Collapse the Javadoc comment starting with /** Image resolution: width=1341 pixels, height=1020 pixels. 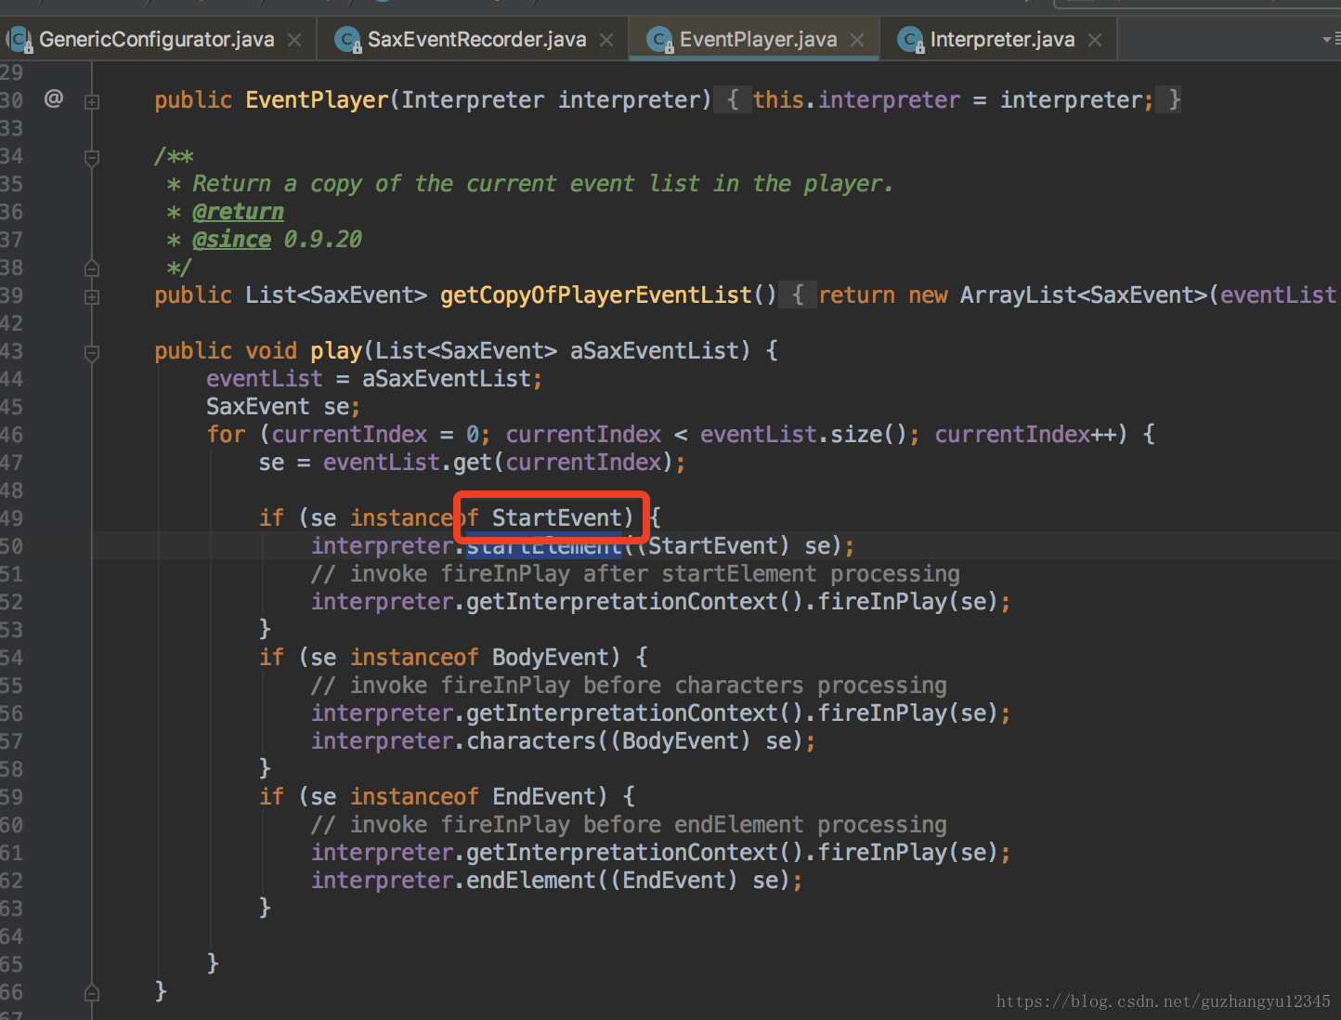coord(92,158)
